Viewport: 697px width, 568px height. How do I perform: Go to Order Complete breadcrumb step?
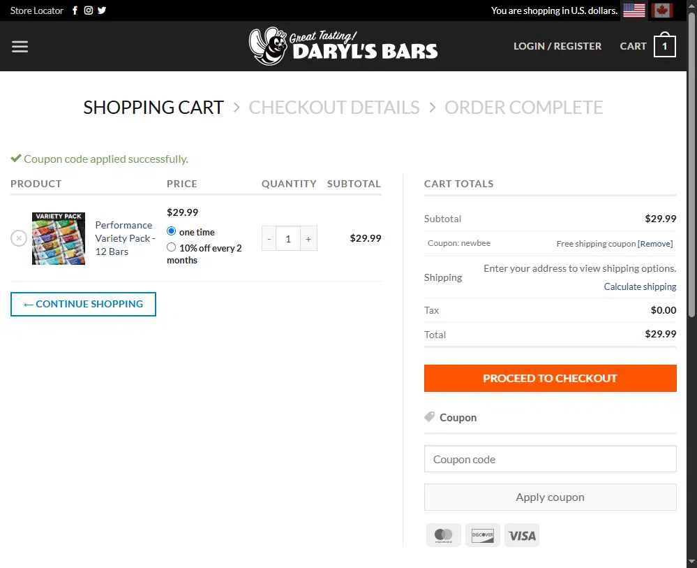[524, 108]
